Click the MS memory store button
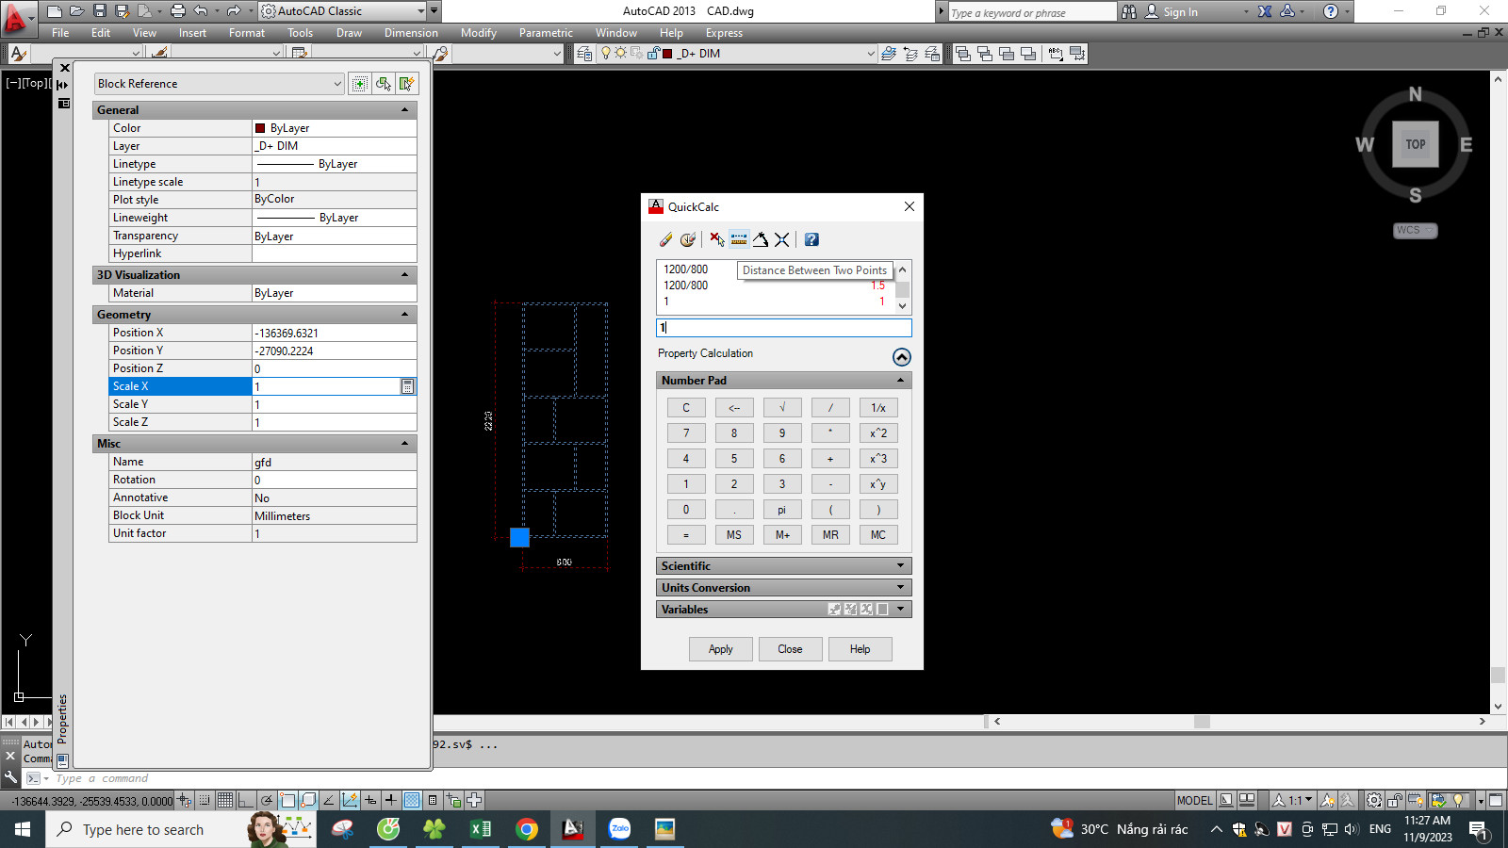 734,535
